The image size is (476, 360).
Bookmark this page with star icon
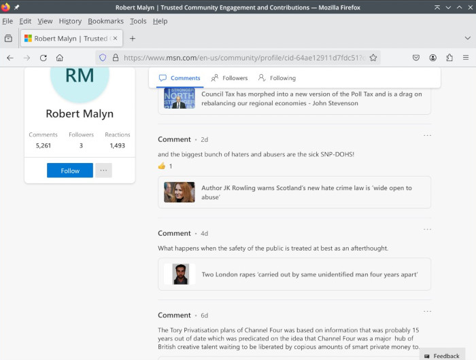point(373,58)
